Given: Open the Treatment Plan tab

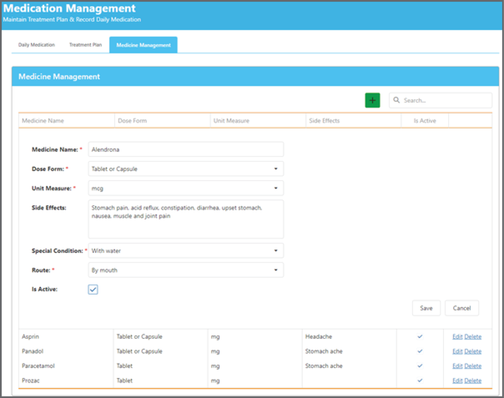Looking at the screenshot, I should (85, 44).
